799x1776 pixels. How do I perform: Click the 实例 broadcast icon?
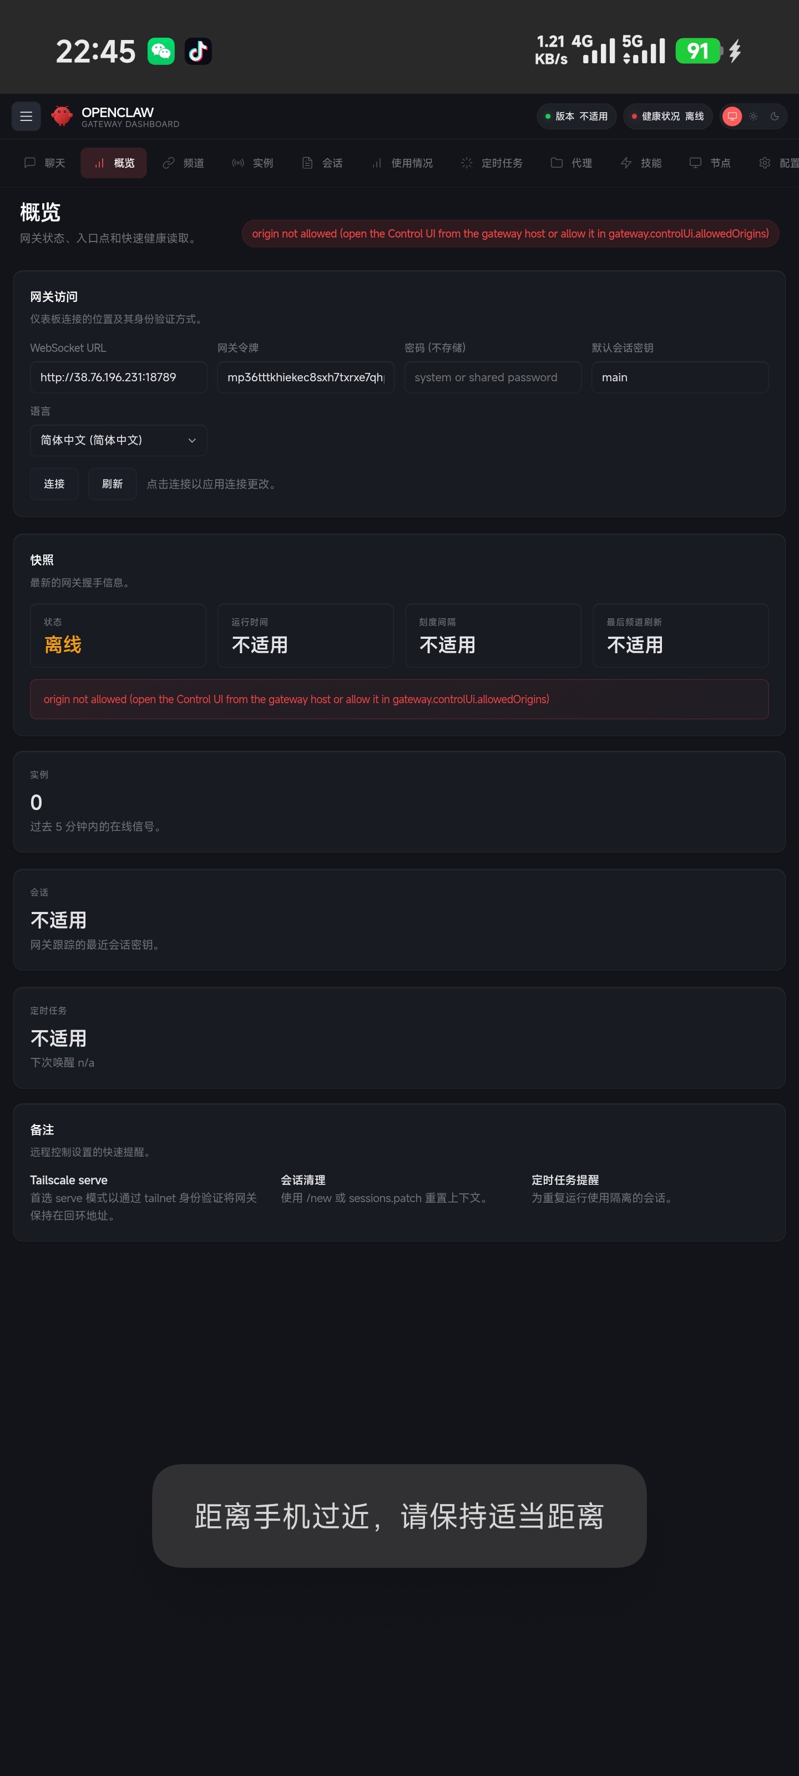point(238,163)
